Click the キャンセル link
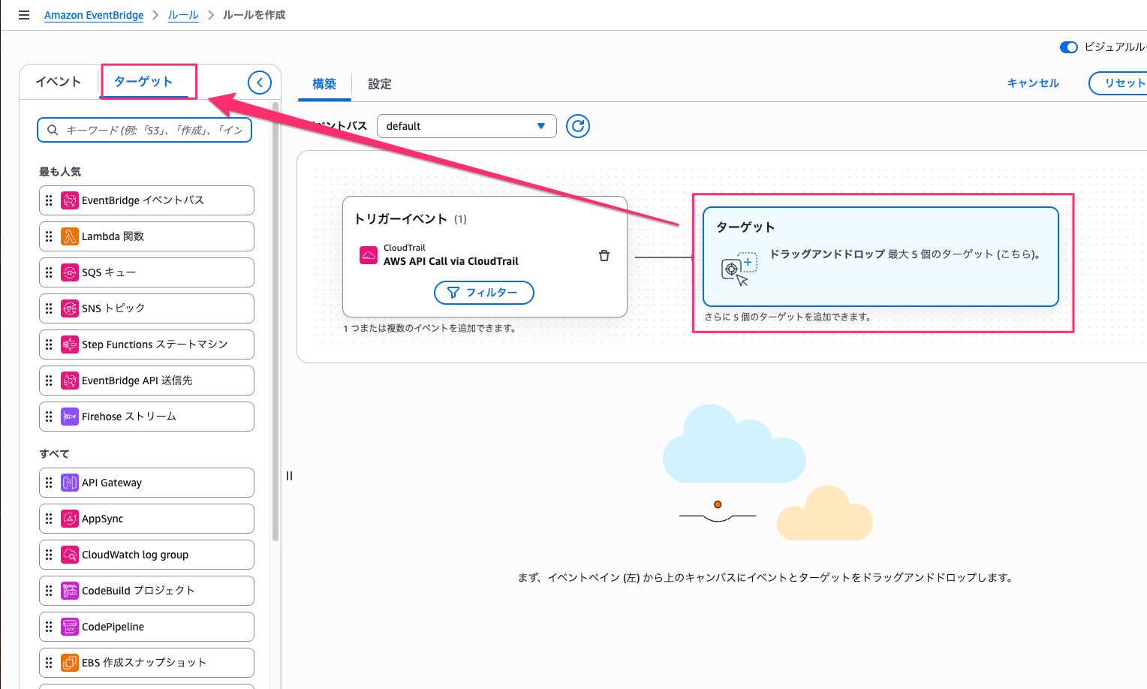Image resolution: width=1147 pixels, height=689 pixels. coord(1033,83)
